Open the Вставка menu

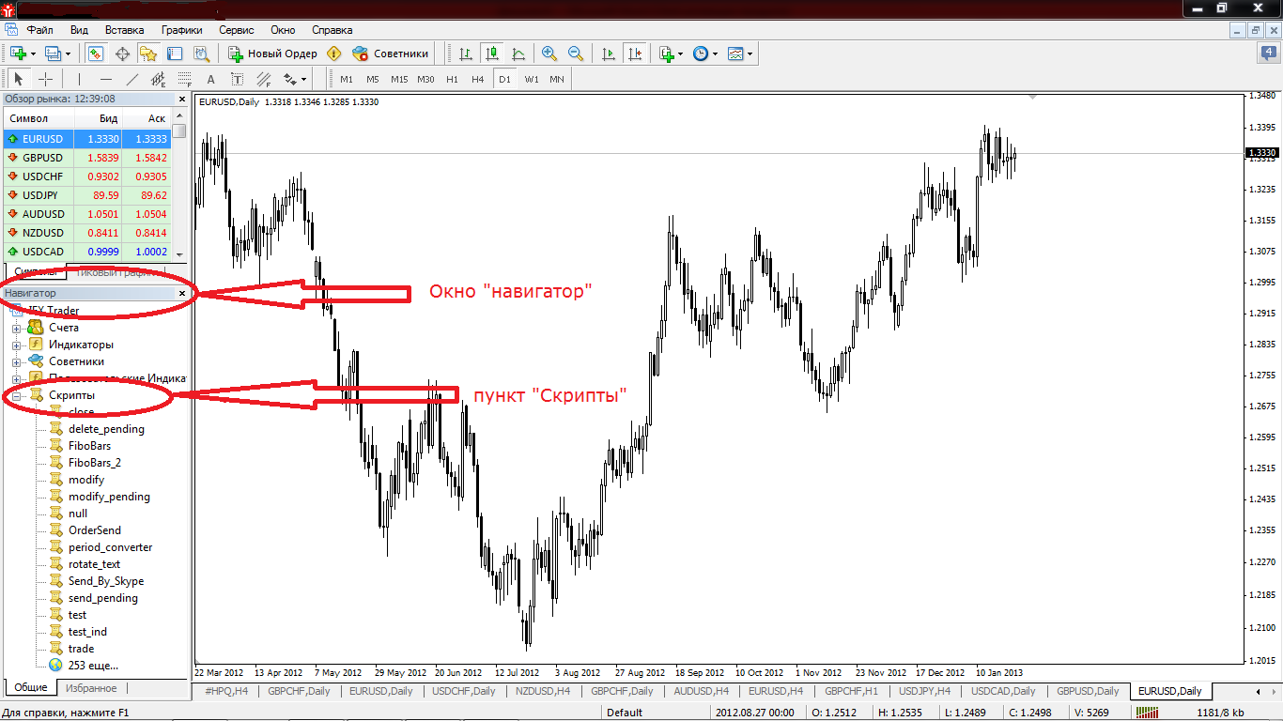125,29
